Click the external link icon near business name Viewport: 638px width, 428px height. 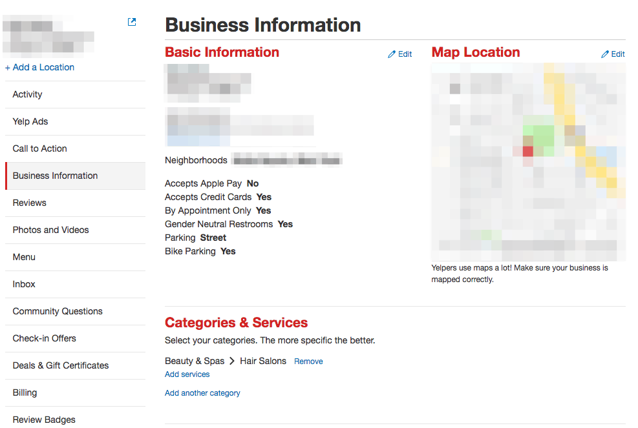click(132, 22)
